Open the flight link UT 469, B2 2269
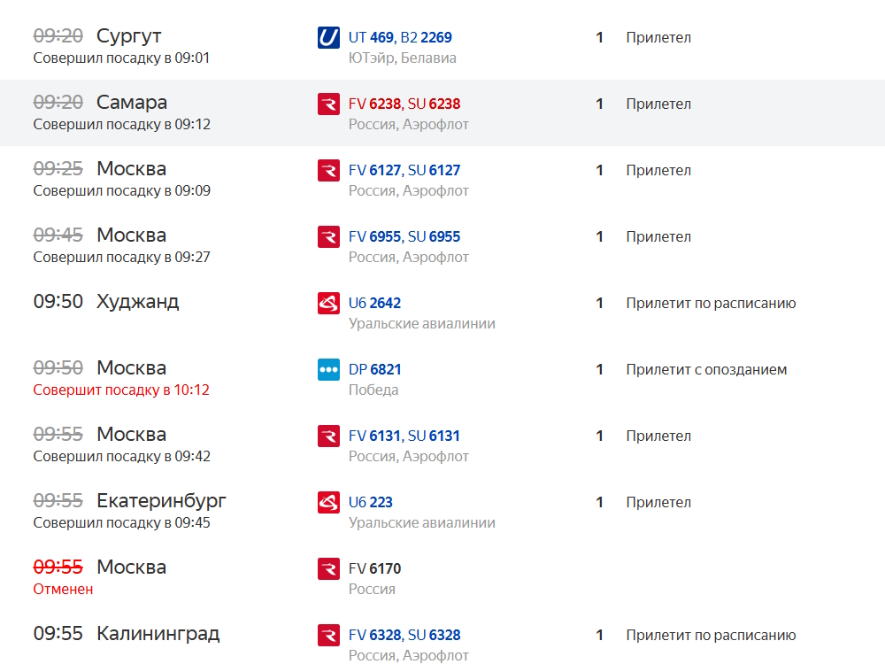This screenshot has height=664, width=885. [x=400, y=38]
